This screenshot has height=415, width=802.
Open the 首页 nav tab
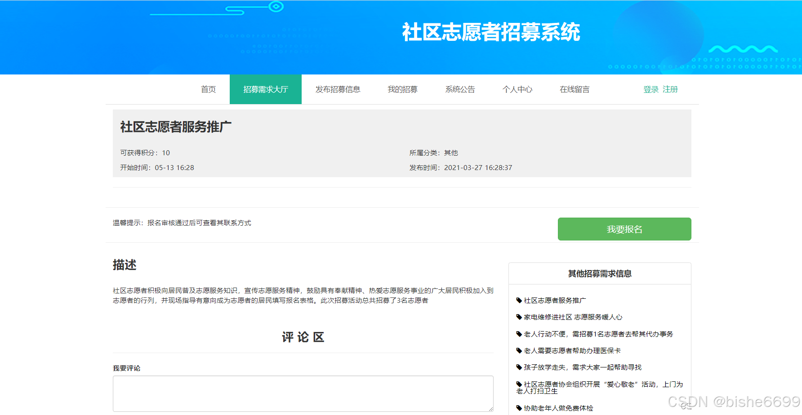[x=208, y=89]
